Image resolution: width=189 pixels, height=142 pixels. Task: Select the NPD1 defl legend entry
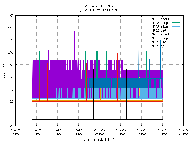160,46
